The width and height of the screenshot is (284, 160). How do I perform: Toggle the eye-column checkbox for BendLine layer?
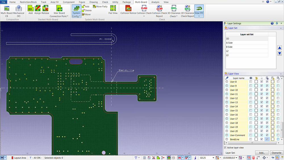tap(250, 139)
